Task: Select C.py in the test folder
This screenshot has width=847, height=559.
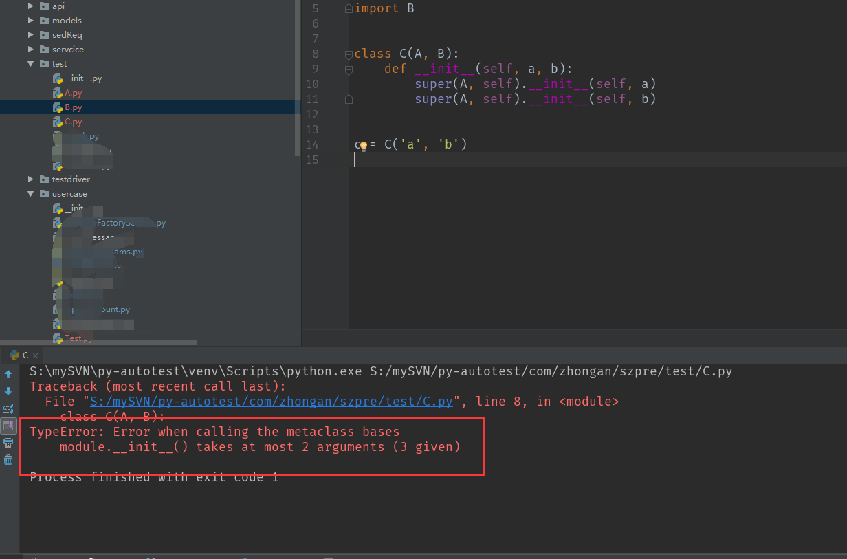Action: (x=73, y=122)
